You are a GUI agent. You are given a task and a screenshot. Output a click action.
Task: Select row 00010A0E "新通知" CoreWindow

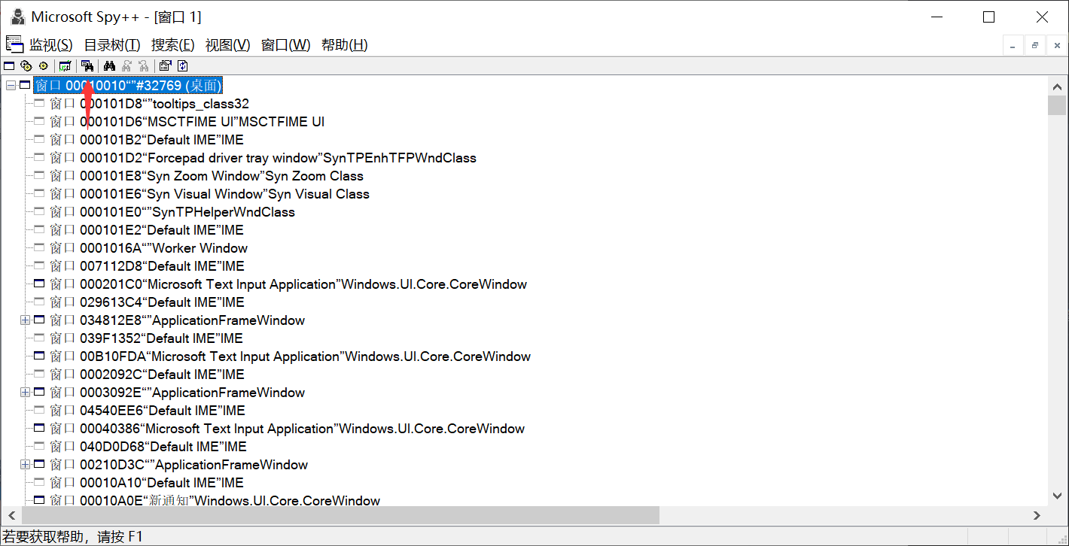pyautogui.click(x=215, y=500)
